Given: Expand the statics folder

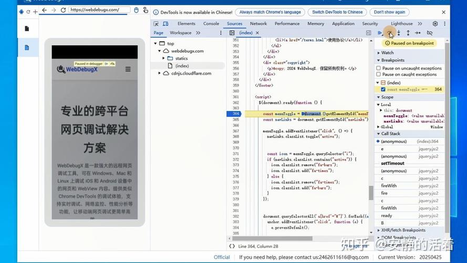Looking at the screenshot, I should (x=163, y=58).
